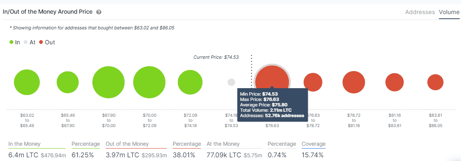
Task: Click the Out of the Money label
Action: tap(126, 144)
